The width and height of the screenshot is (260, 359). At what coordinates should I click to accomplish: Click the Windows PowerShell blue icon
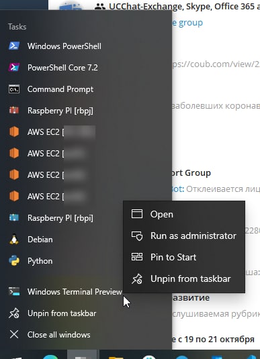click(x=14, y=46)
